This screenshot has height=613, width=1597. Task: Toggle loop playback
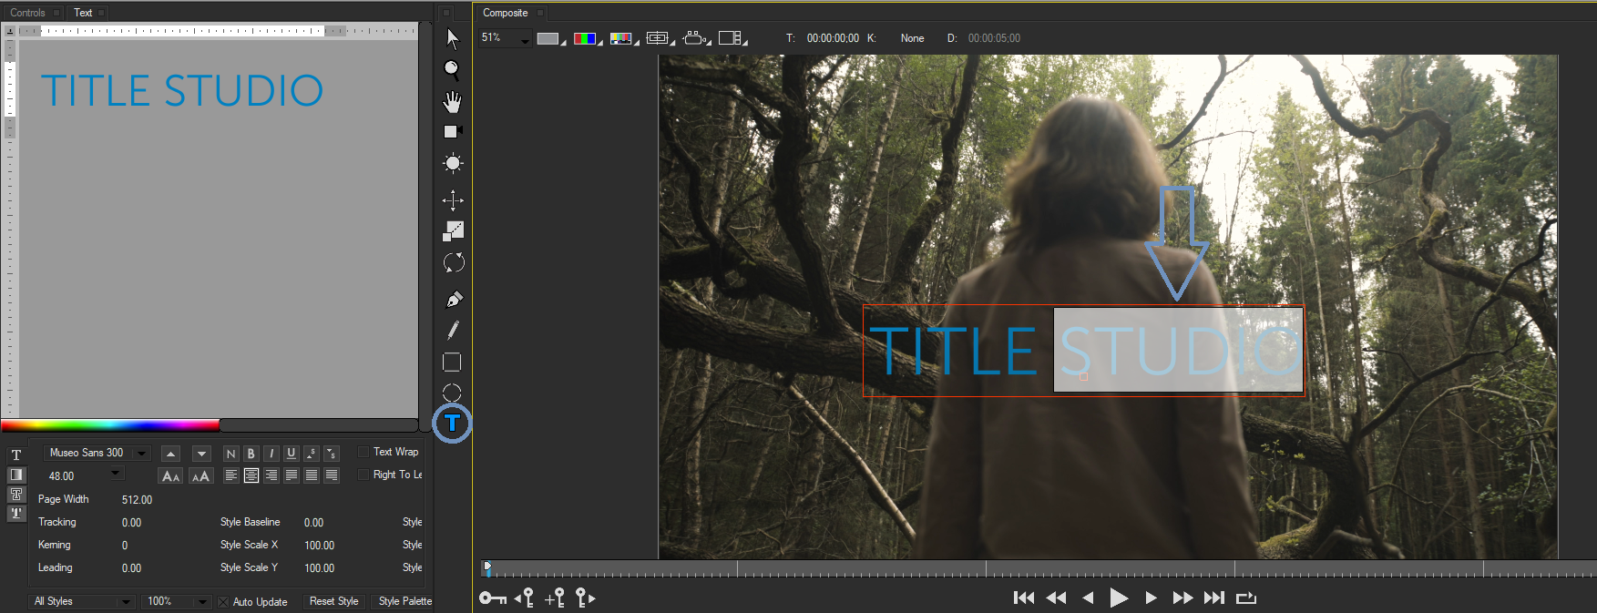pos(1246,598)
